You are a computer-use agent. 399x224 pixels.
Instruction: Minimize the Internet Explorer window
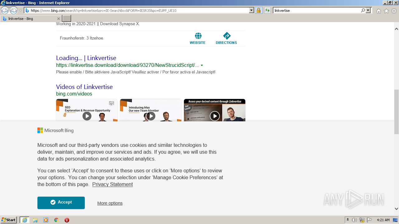tap(385, 2)
